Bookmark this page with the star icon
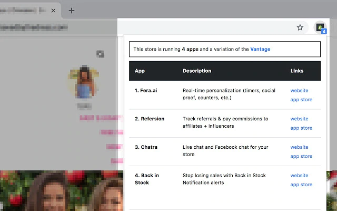This screenshot has width=337, height=211. pyautogui.click(x=300, y=27)
